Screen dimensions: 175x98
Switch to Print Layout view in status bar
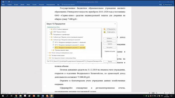coord(153,93)
